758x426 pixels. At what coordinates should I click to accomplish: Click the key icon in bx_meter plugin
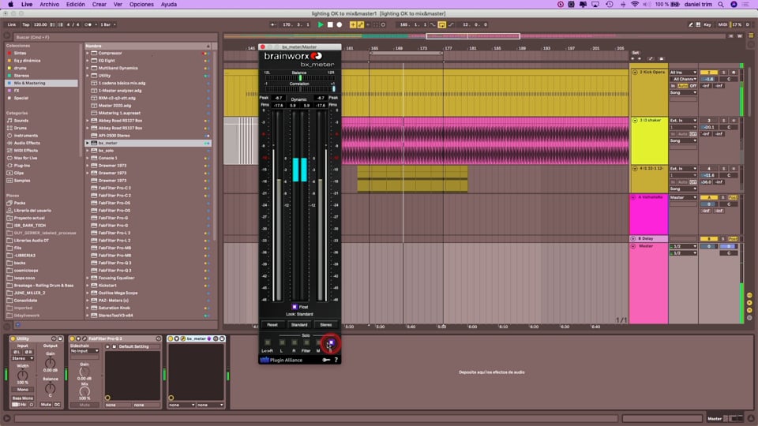[326, 360]
